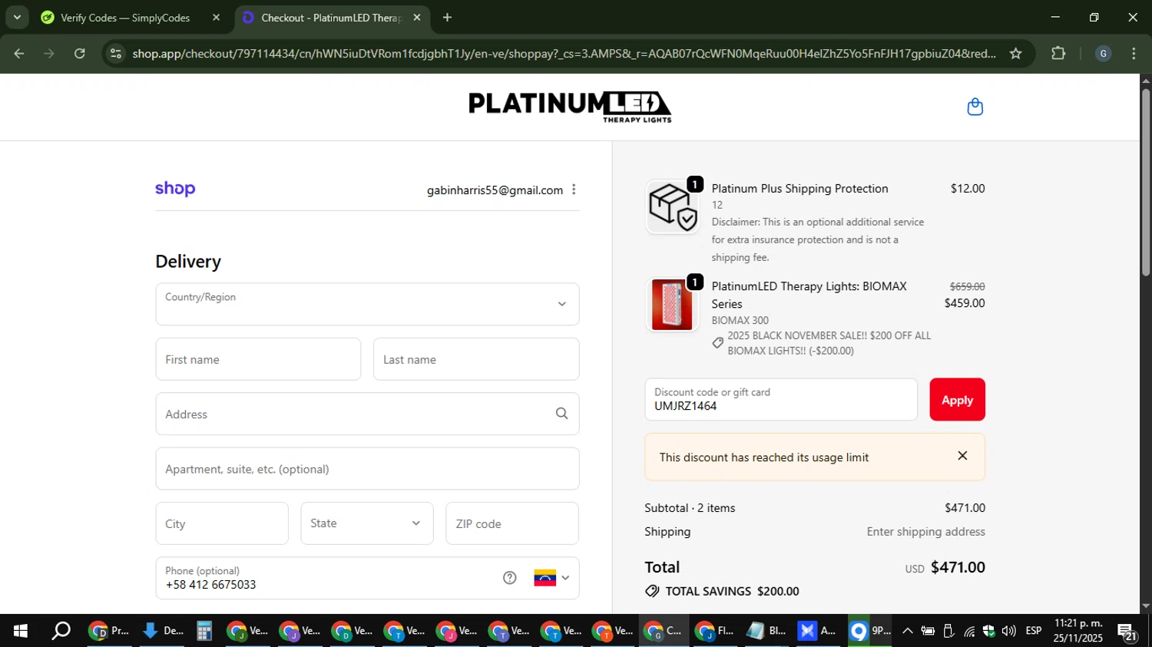This screenshot has height=647, width=1152.
Task: Reload the checkout page
Action: [80, 54]
